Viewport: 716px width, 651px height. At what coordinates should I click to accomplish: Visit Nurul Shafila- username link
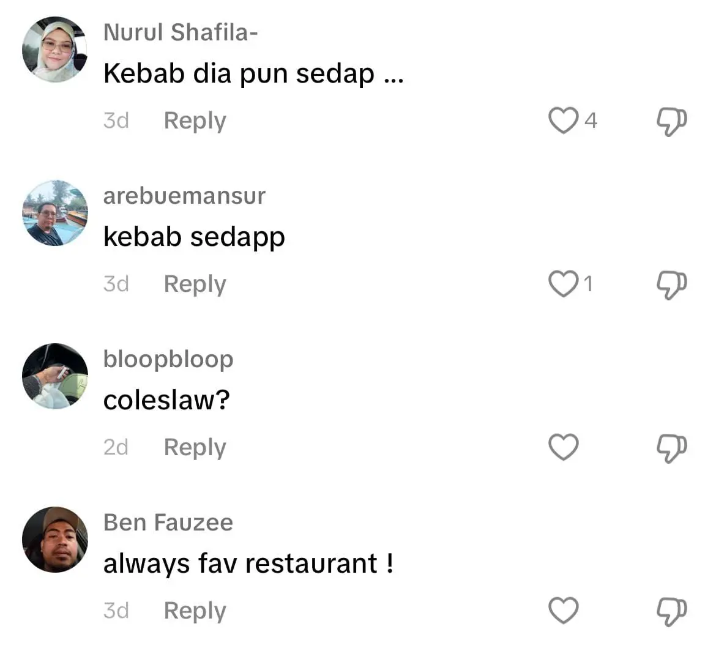[180, 32]
